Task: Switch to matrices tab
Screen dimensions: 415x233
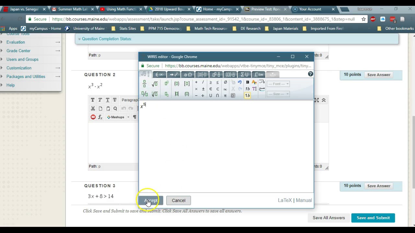Action: pyautogui.click(x=202, y=75)
